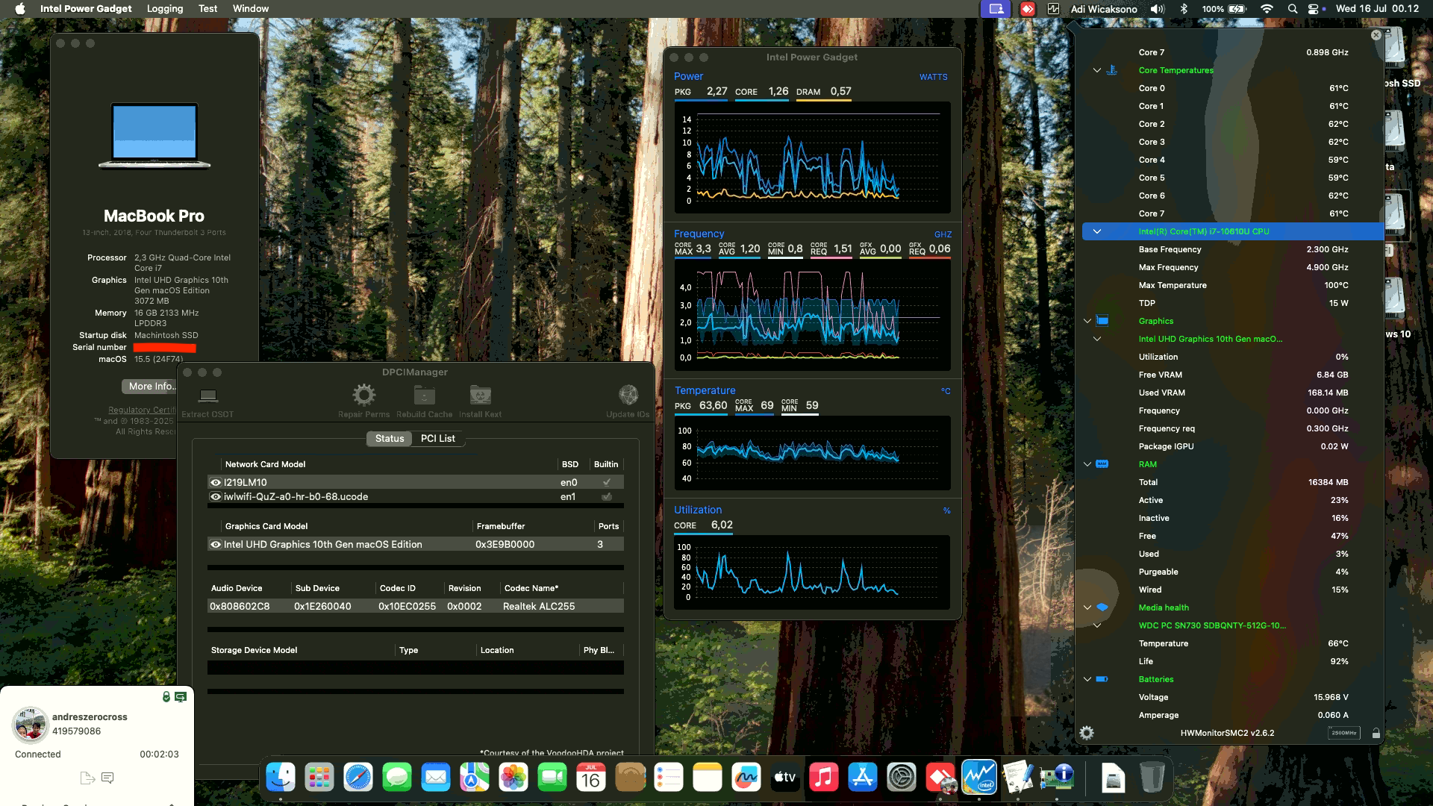Screen dimensions: 1433x806
Task: Select the Intel Core i7-10610U CPU row
Action: 1202,231
